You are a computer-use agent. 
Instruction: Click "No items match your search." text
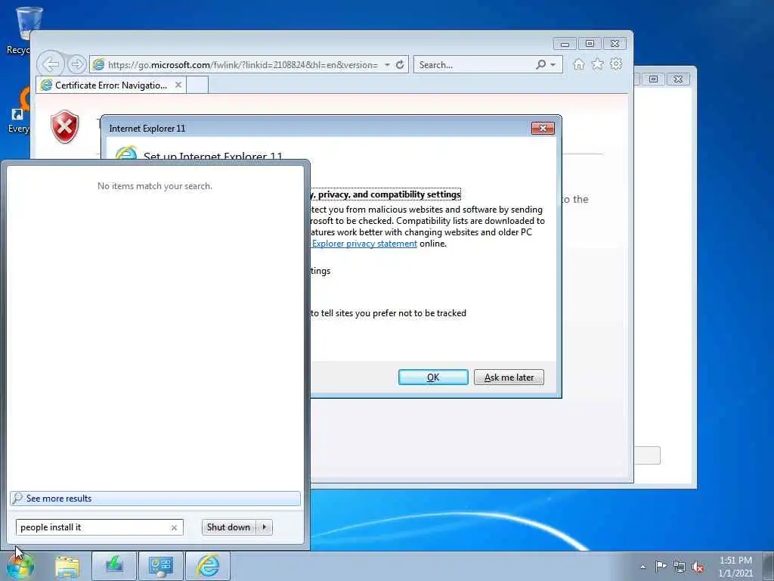click(x=155, y=186)
